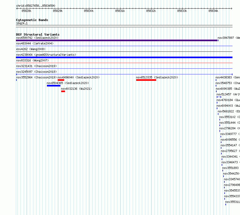Click nsv6513335 (Sedlazeck2020) label
240x215 pixels.
point(157,77)
